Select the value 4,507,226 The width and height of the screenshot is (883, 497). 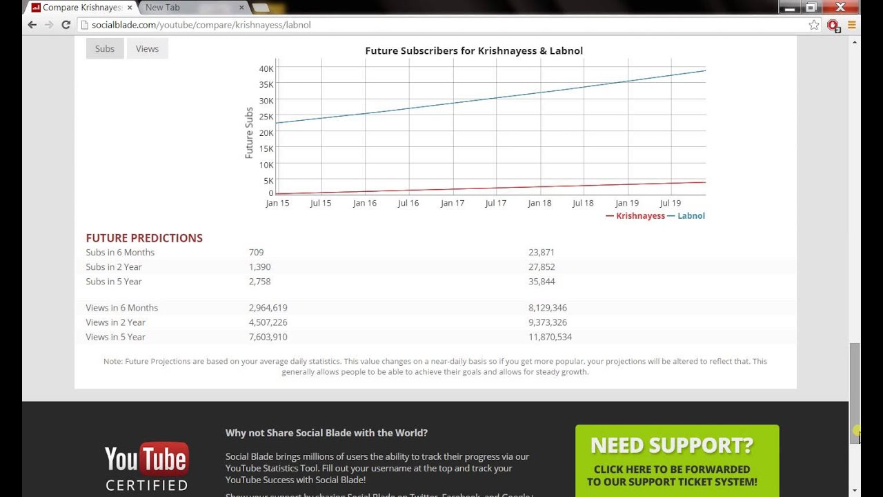pos(268,322)
